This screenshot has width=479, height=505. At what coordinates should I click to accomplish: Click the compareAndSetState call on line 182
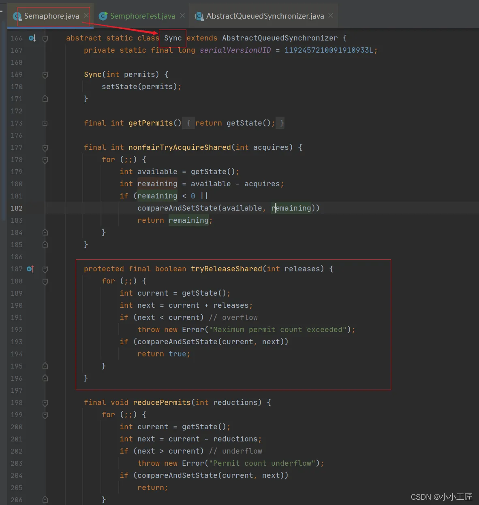[229, 208]
